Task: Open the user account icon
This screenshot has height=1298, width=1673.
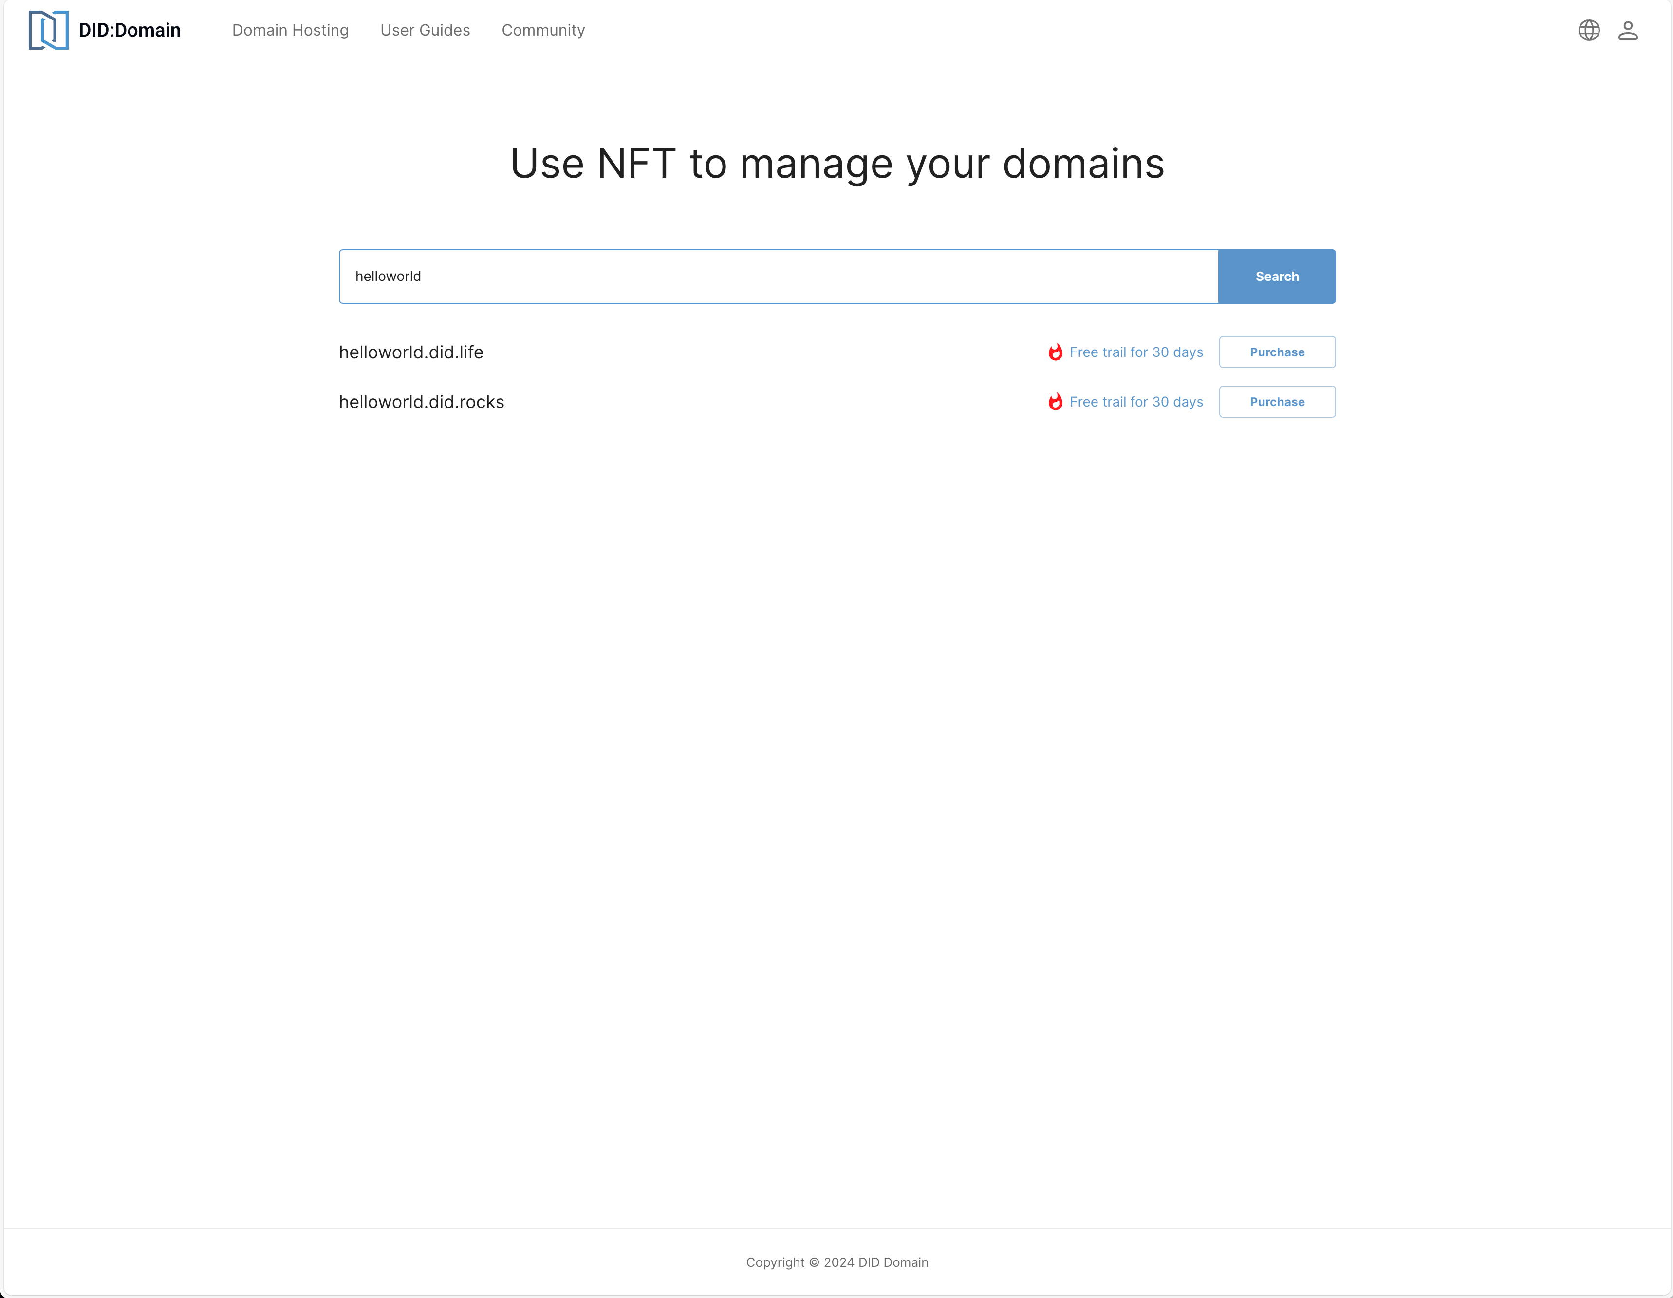Action: point(1628,30)
